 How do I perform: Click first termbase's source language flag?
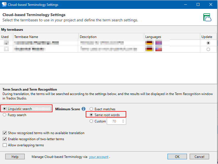pyautogui.click(x=149, y=43)
